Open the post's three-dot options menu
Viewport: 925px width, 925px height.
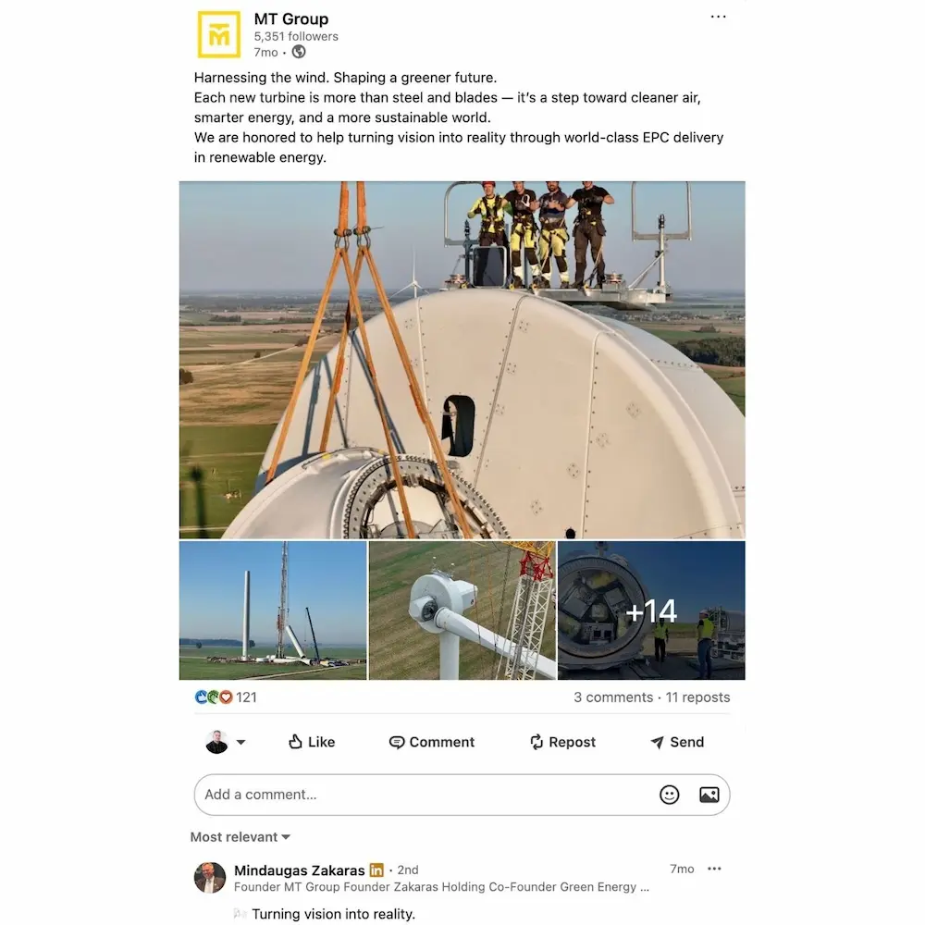(718, 17)
